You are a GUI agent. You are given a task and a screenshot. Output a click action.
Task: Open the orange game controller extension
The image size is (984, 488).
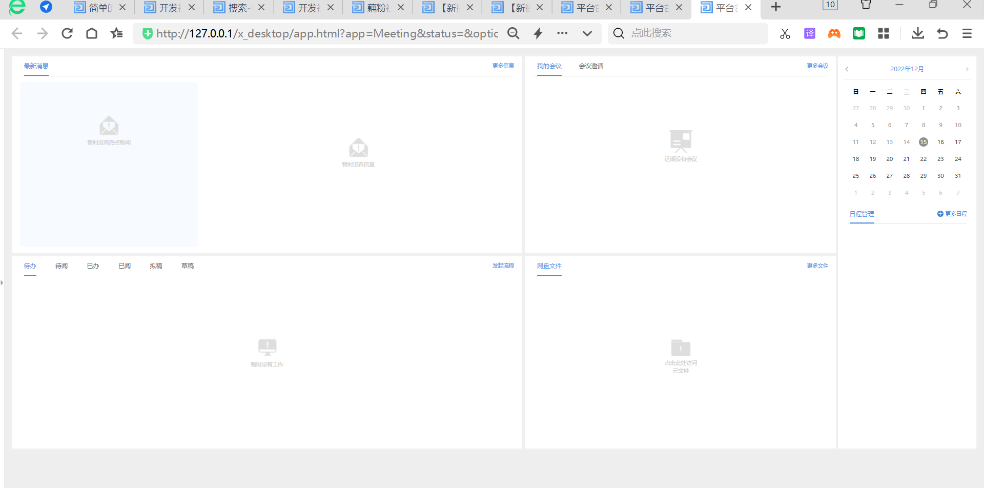coord(834,34)
